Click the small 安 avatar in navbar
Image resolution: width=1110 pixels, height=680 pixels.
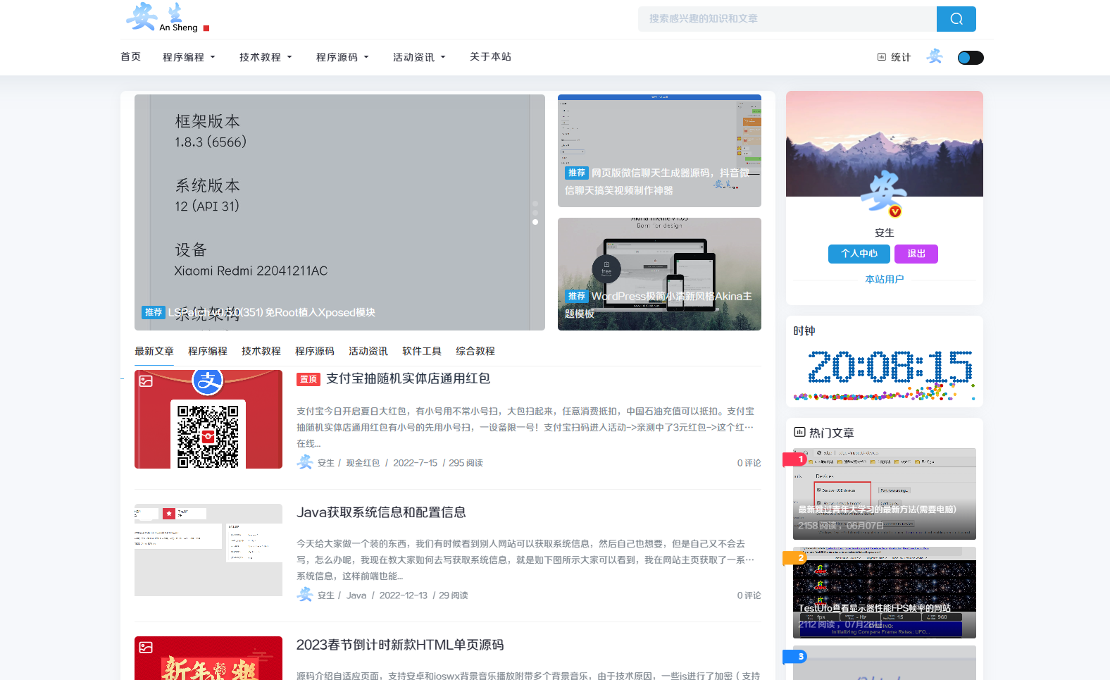935,56
